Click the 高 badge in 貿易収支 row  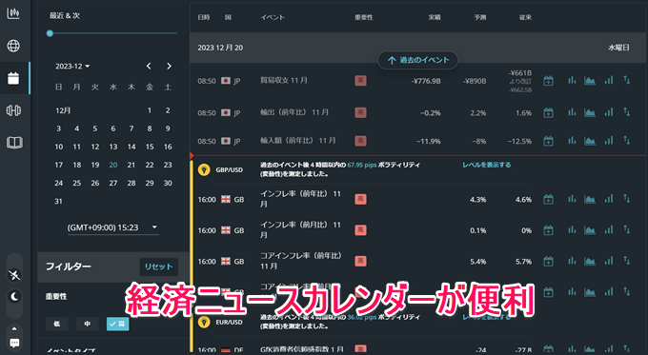coord(360,81)
